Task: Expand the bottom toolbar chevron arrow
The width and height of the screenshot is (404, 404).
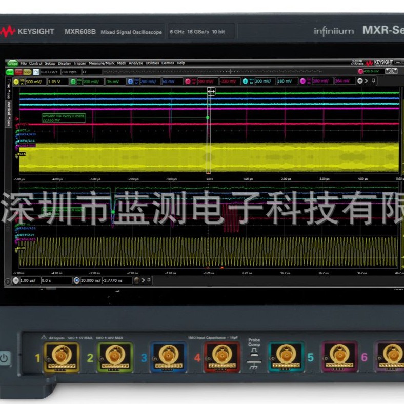Action: pos(143,280)
